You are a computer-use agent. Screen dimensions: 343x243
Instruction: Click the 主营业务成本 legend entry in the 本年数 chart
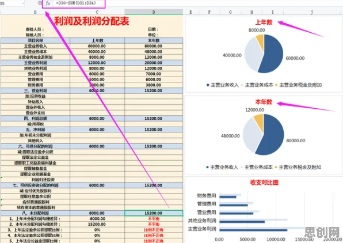[x=257, y=167]
